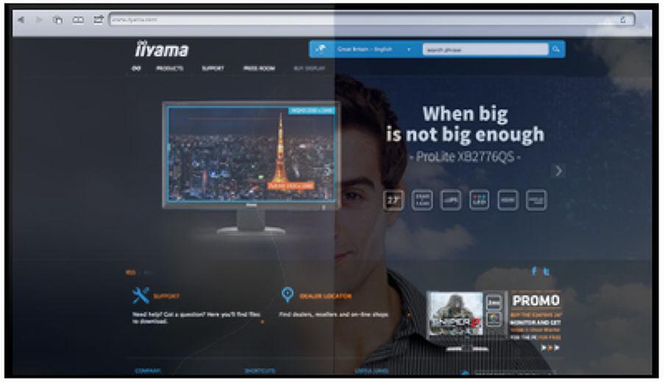Open the Press Room menu item
The width and height of the screenshot is (665, 382).
(x=259, y=68)
